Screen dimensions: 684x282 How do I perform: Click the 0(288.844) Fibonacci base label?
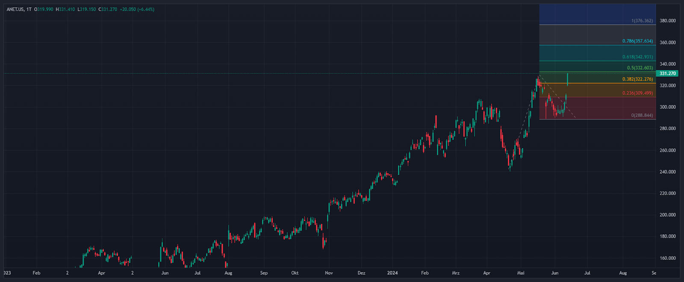pyautogui.click(x=642, y=115)
